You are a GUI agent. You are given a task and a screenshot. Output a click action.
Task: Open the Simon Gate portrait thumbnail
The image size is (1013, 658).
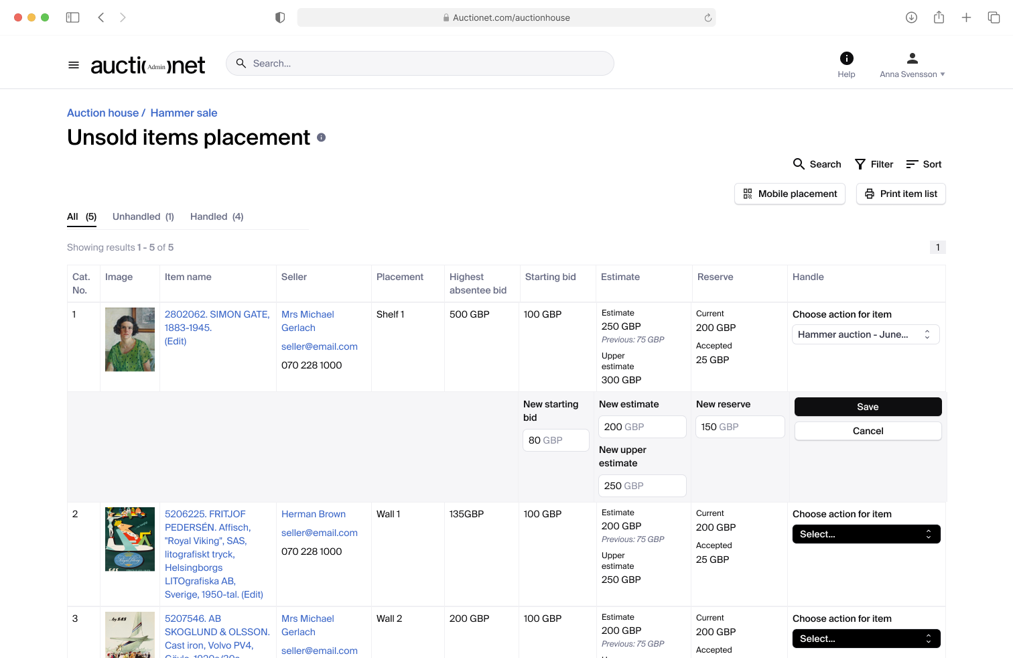(130, 340)
